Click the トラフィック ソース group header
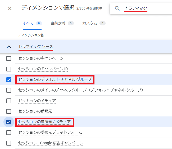Image resolution: width=172 pixels, height=149 pixels. 35,47
